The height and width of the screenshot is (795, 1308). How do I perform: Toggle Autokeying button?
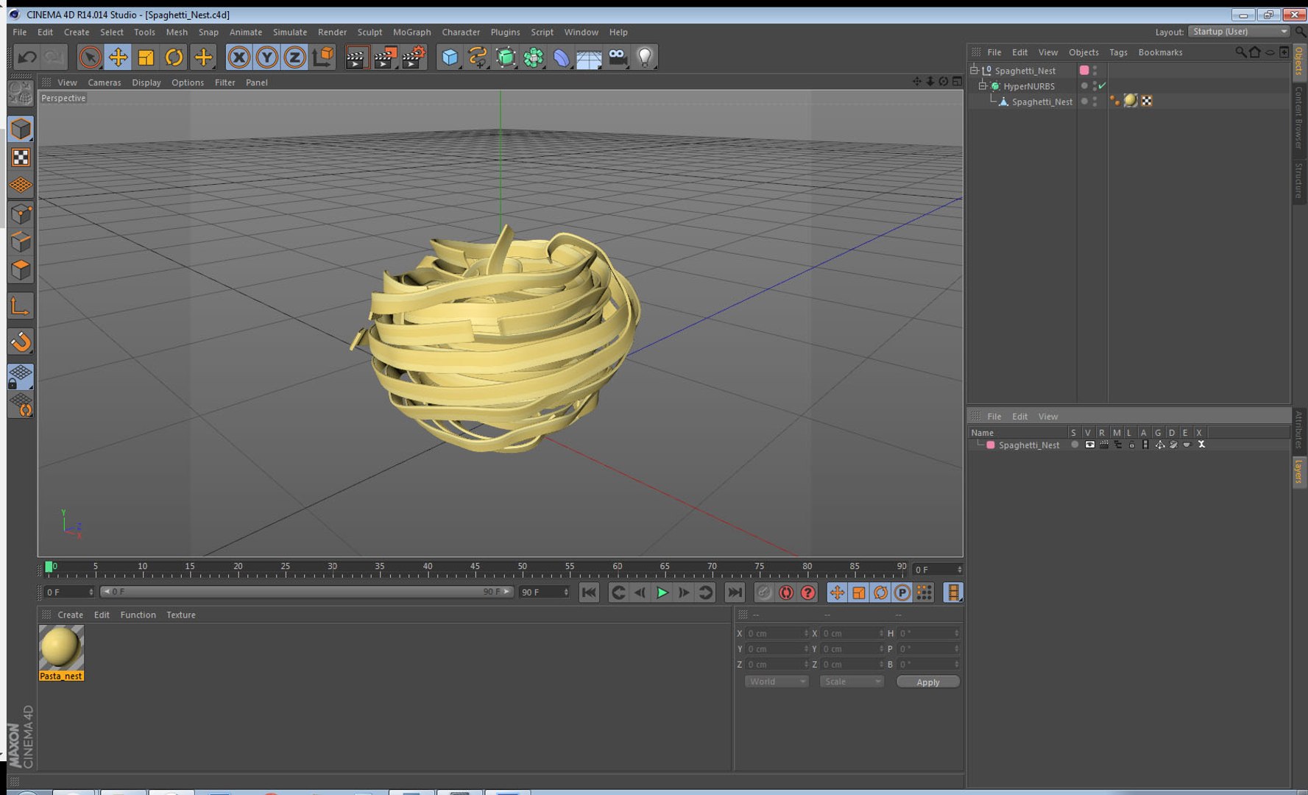coord(786,593)
